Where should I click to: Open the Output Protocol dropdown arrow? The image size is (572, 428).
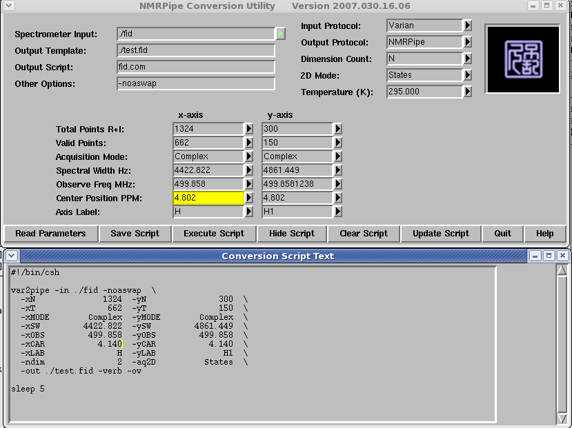[x=467, y=42]
